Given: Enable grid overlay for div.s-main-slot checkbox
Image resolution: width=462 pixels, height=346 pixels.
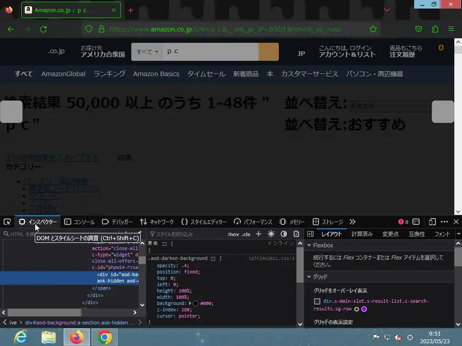Looking at the screenshot, I should tap(317, 301).
